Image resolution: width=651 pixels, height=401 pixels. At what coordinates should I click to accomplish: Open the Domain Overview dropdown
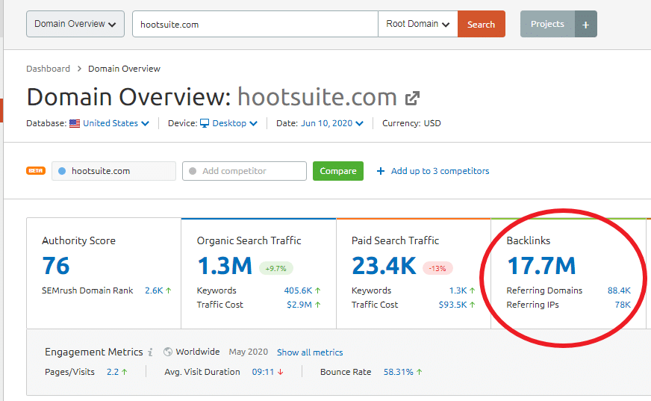[75, 24]
